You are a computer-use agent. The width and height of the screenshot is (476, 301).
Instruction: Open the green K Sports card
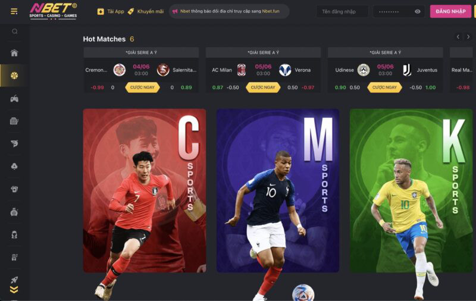coord(411,190)
